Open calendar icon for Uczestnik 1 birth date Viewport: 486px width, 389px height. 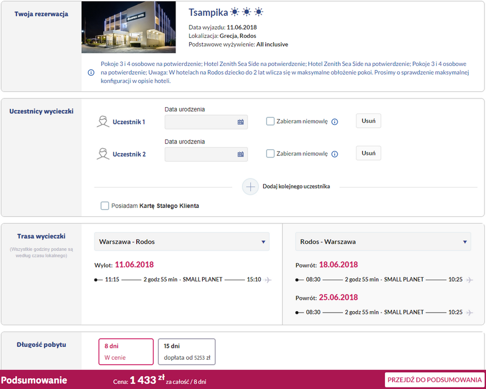(240, 122)
